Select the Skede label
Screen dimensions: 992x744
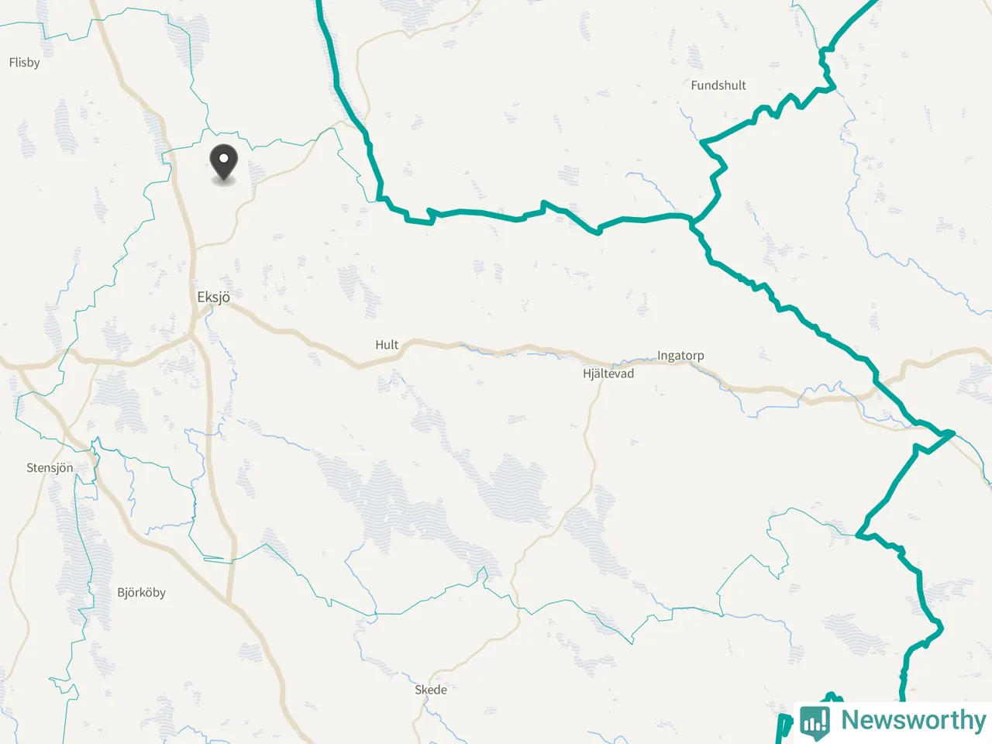point(431,690)
